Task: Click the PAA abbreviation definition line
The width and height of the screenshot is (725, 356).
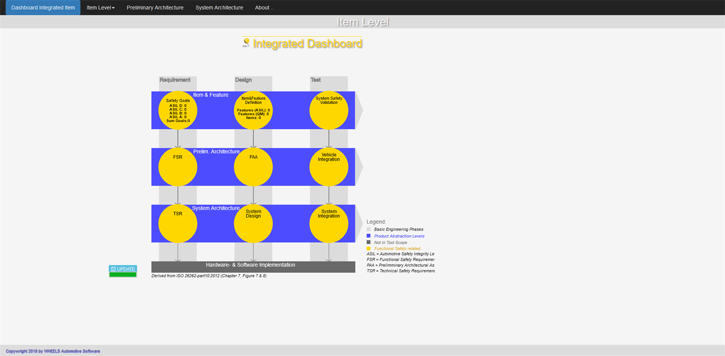Action: pyautogui.click(x=400, y=265)
